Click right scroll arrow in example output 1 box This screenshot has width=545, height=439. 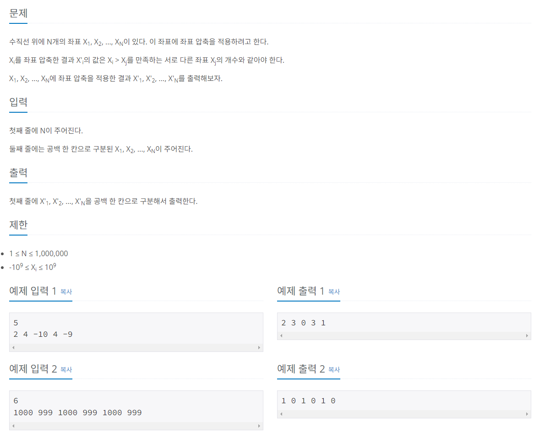(x=527, y=336)
